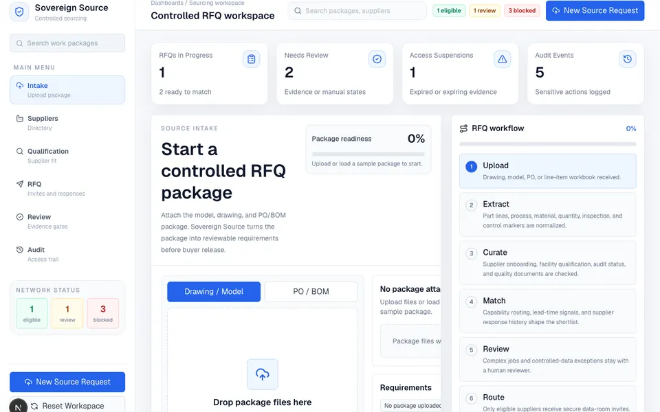The width and height of the screenshot is (660, 412).
Task: Click the RFQ workflow progress bar
Action: [x=548, y=144]
